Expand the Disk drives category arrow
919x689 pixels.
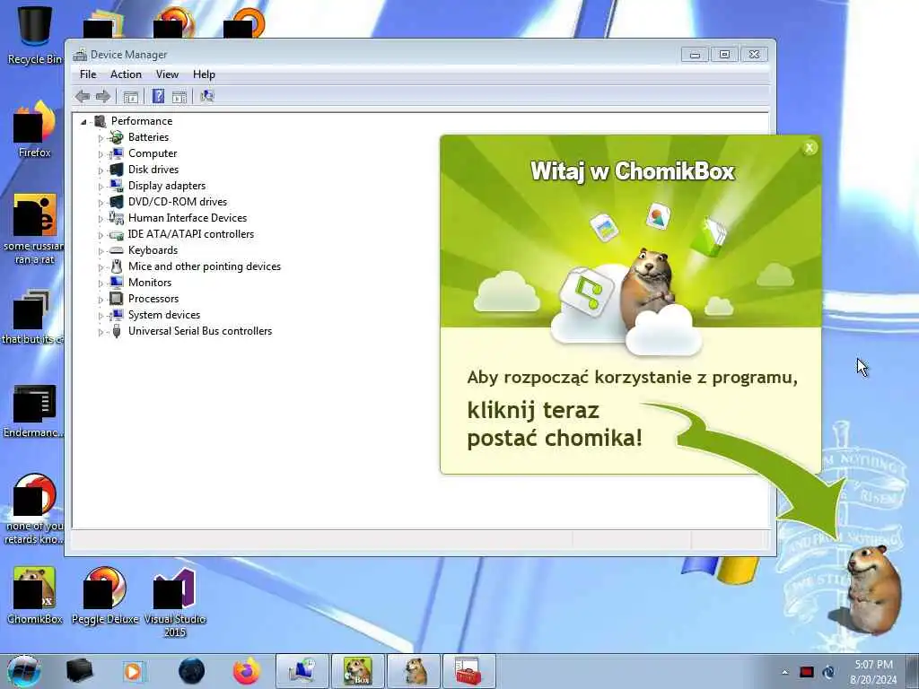[101, 170]
